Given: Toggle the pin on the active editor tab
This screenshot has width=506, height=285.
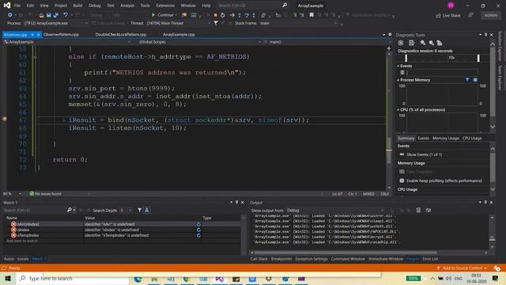Looking at the screenshot, I should (32, 35).
